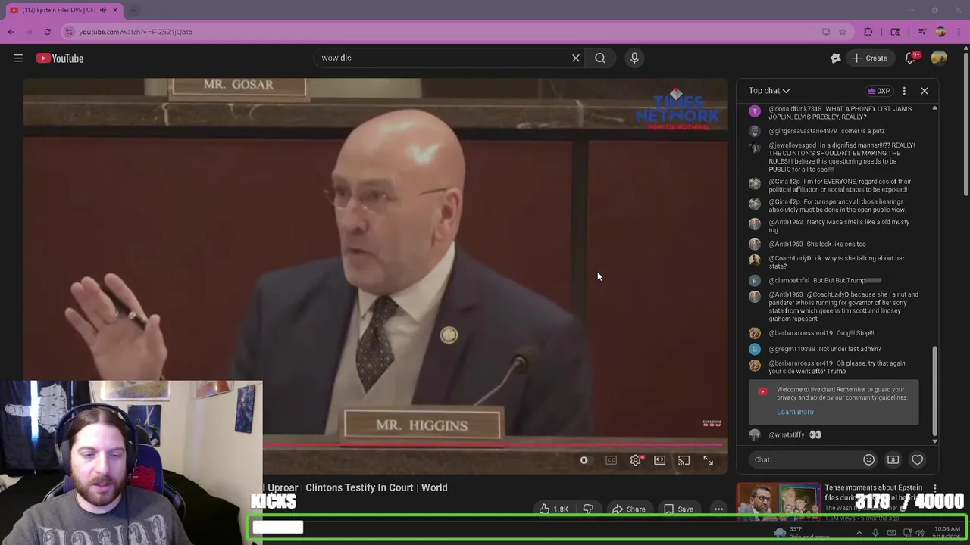This screenshot has width=970, height=545.
Task: Open the YouTube guide hamburger menu
Action: tap(18, 58)
